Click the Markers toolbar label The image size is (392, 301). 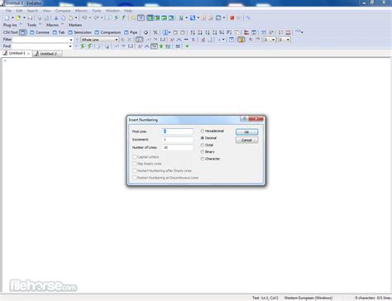(x=75, y=25)
